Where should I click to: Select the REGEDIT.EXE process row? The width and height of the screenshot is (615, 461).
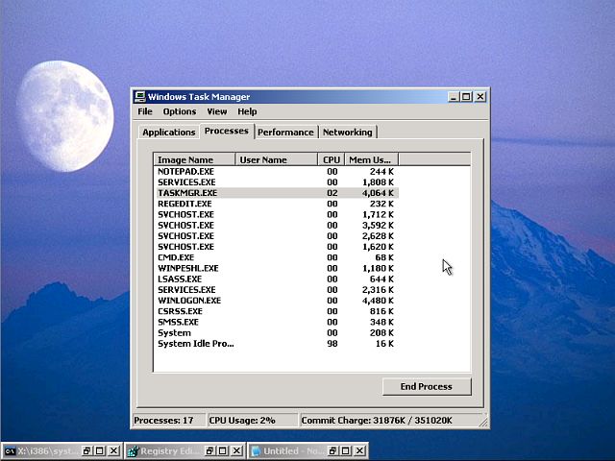click(277, 204)
